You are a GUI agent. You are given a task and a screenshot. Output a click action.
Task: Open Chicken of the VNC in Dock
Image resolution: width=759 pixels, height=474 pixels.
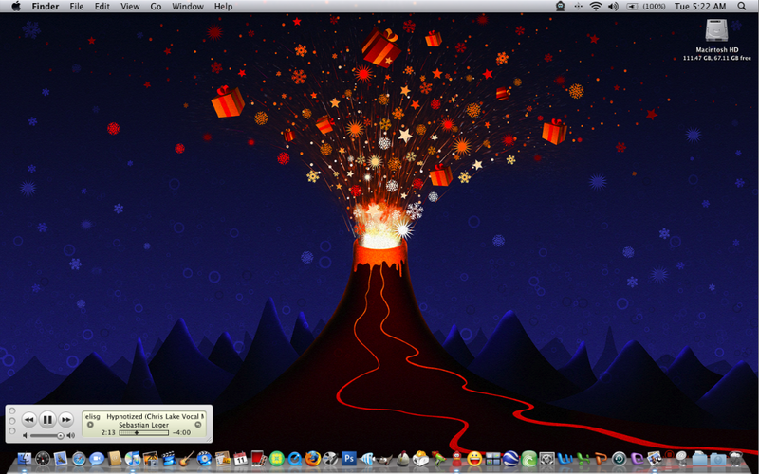point(402,459)
